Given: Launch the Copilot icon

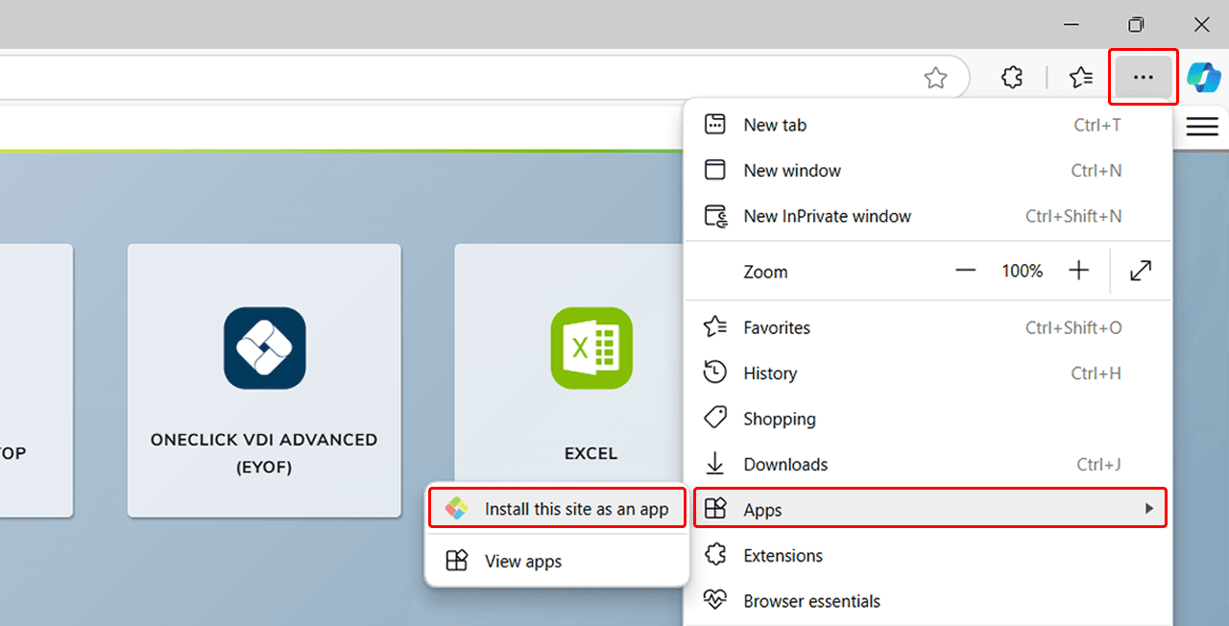Looking at the screenshot, I should coord(1203,78).
